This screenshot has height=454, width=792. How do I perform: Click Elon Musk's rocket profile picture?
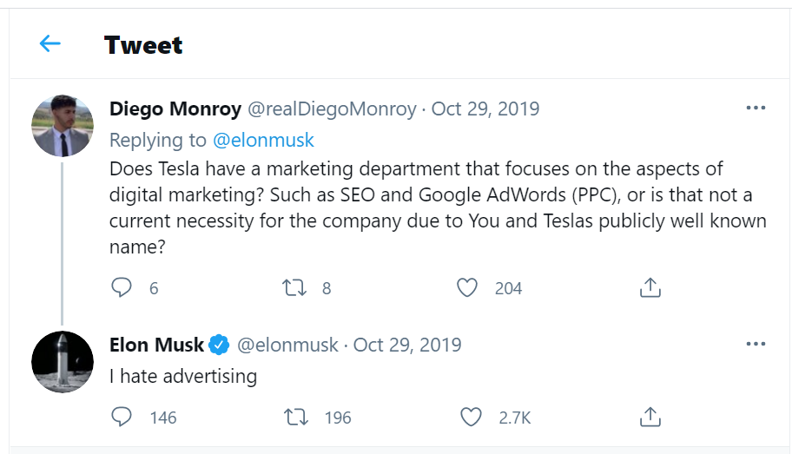[x=63, y=362]
